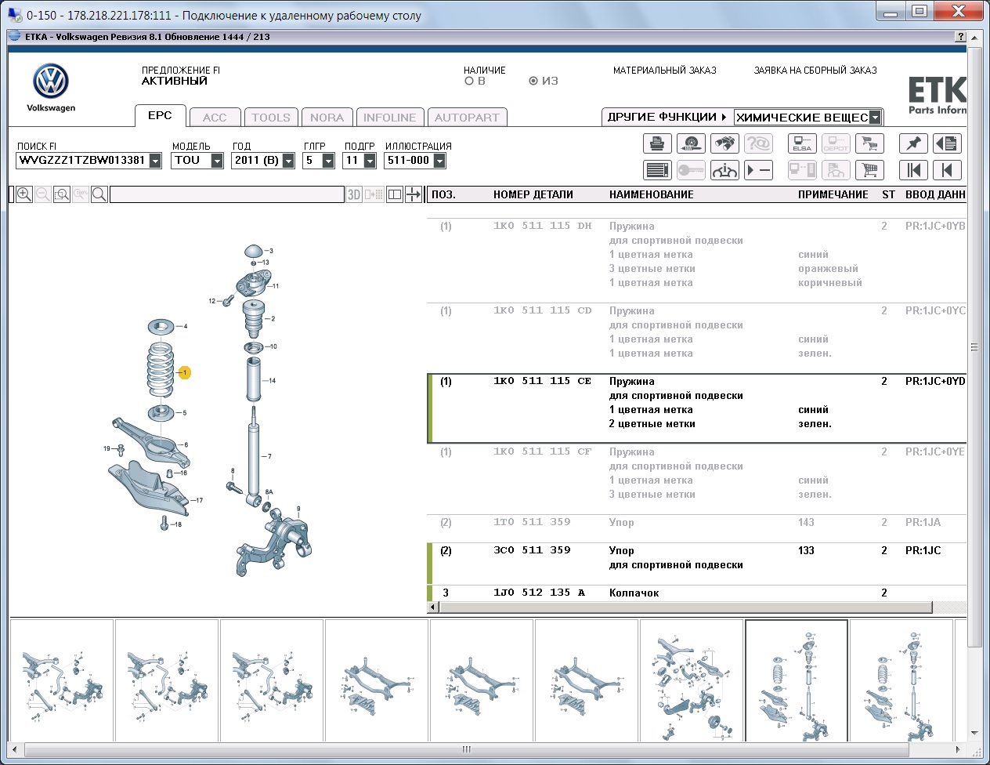
Task: Click the plain magnifier search icon
Action: (x=99, y=194)
